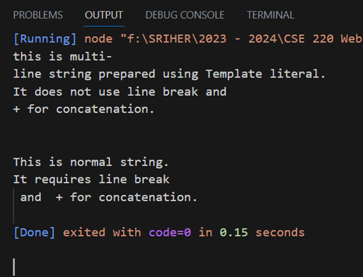Image resolution: width=363 pixels, height=277 pixels.
Task: Click the green '0.15' seconds value
Action: [234, 233]
